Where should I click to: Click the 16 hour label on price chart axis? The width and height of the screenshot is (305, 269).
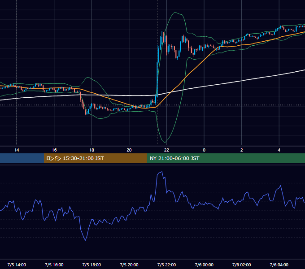coord(54,150)
